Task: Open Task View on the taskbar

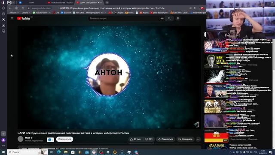Action: pos(52,152)
